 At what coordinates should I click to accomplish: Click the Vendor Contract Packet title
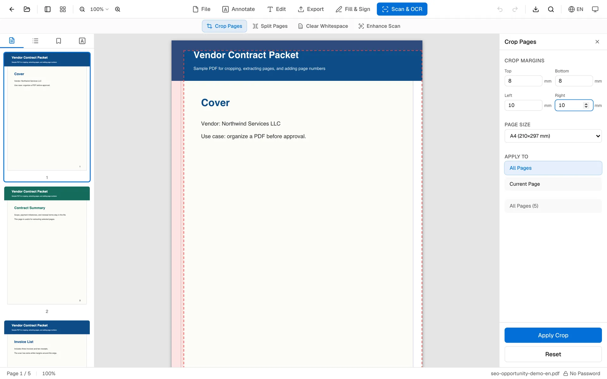(x=246, y=55)
